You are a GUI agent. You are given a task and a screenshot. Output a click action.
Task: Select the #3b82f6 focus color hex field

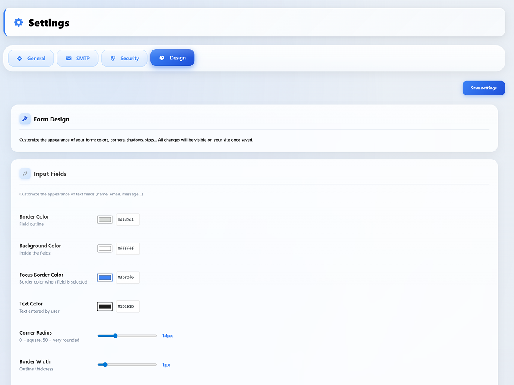pos(128,278)
